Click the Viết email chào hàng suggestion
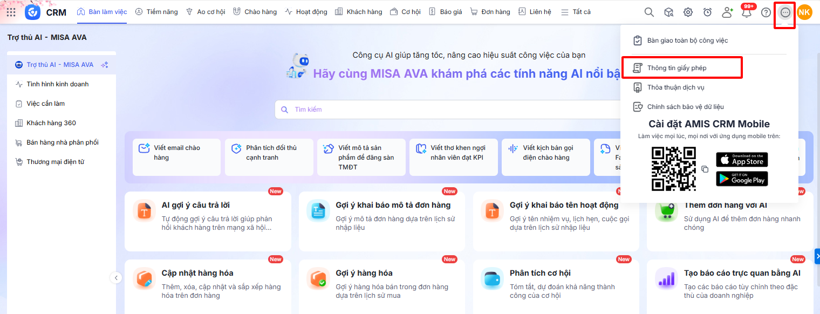 tap(176, 157)
